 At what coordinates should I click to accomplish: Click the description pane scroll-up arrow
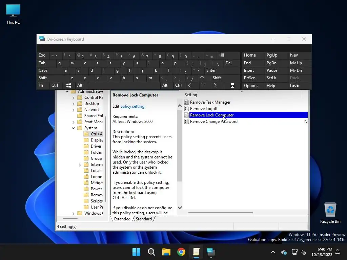(180, 106)
